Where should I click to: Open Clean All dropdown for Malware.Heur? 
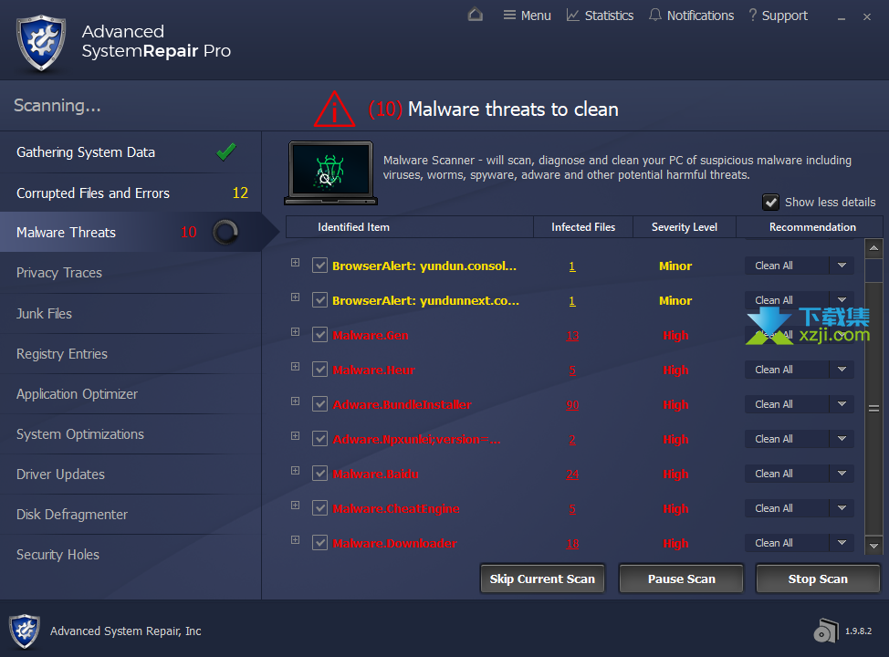(x=842, y=370)
